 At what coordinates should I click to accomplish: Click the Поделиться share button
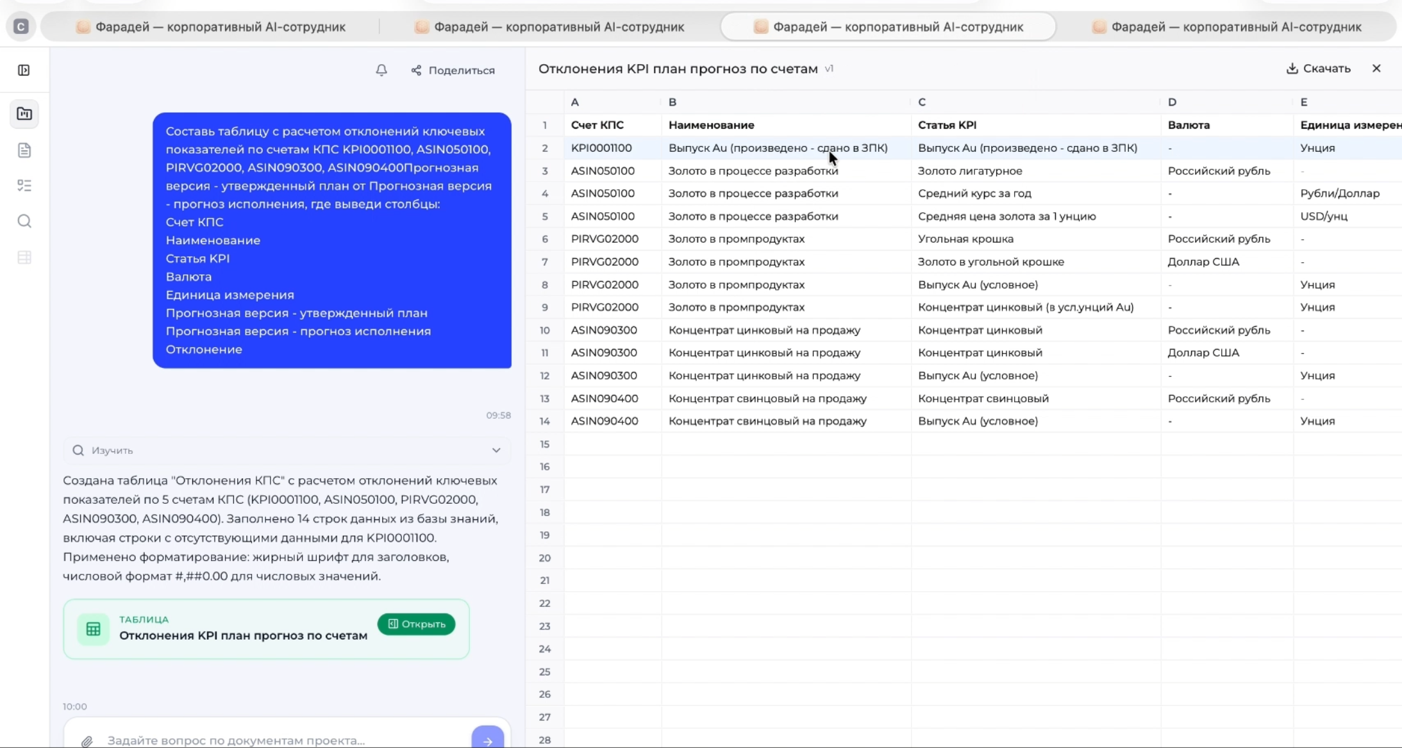pyautogui.click(x=453, y=70)
